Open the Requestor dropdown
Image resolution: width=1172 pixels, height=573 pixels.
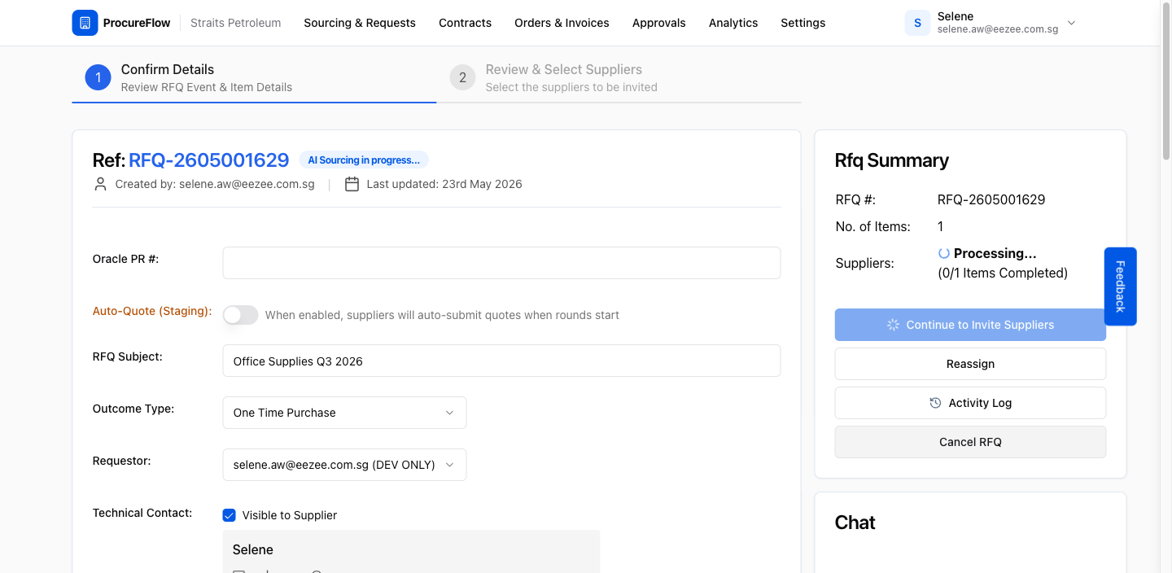(344, 465)
